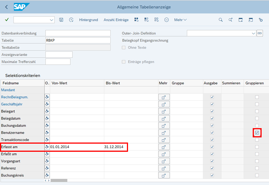Screen dimensions: 269x185
Task: Open the command field dropdown arrow
Action: 51,20
